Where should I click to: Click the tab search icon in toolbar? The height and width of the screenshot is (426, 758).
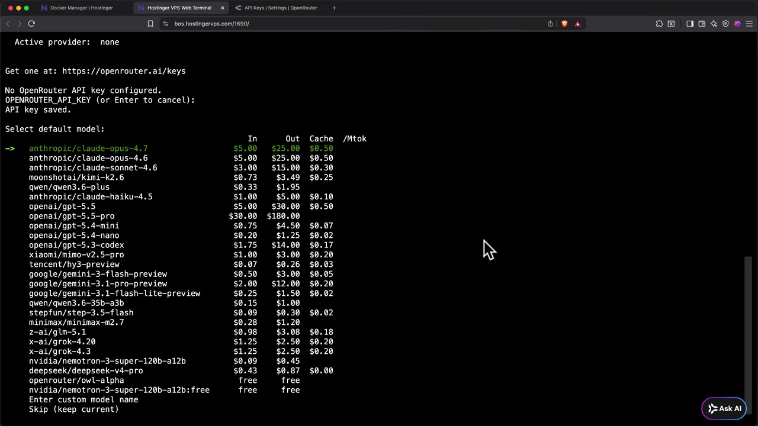point(671,24)
